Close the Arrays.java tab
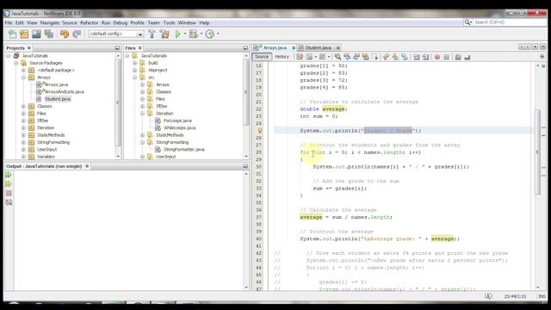Image resolution: width=551 pixels, height=310 pixels. click(294, 48)
